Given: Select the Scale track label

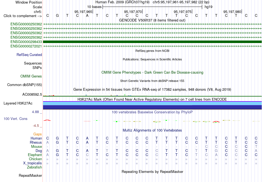Looking at the screenshot, I should tap(37, 7).
